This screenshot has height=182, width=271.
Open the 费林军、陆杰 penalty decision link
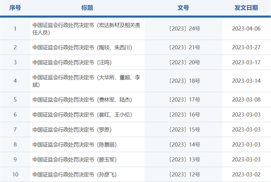[82, 100]
